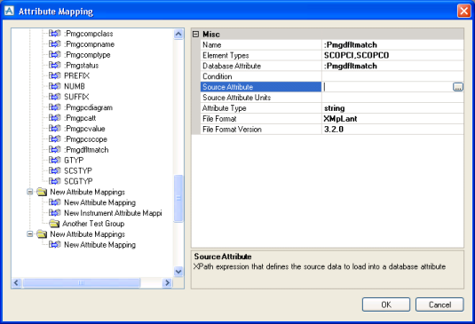Click the tree scroll down arrow
Screen dimensions: 475x324
click(x=178, y=272)
